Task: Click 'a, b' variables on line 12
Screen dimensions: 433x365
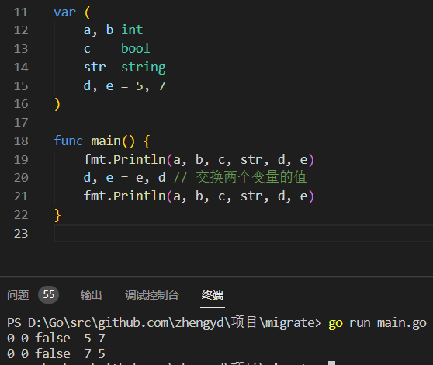Action: (x=99, y=30)
